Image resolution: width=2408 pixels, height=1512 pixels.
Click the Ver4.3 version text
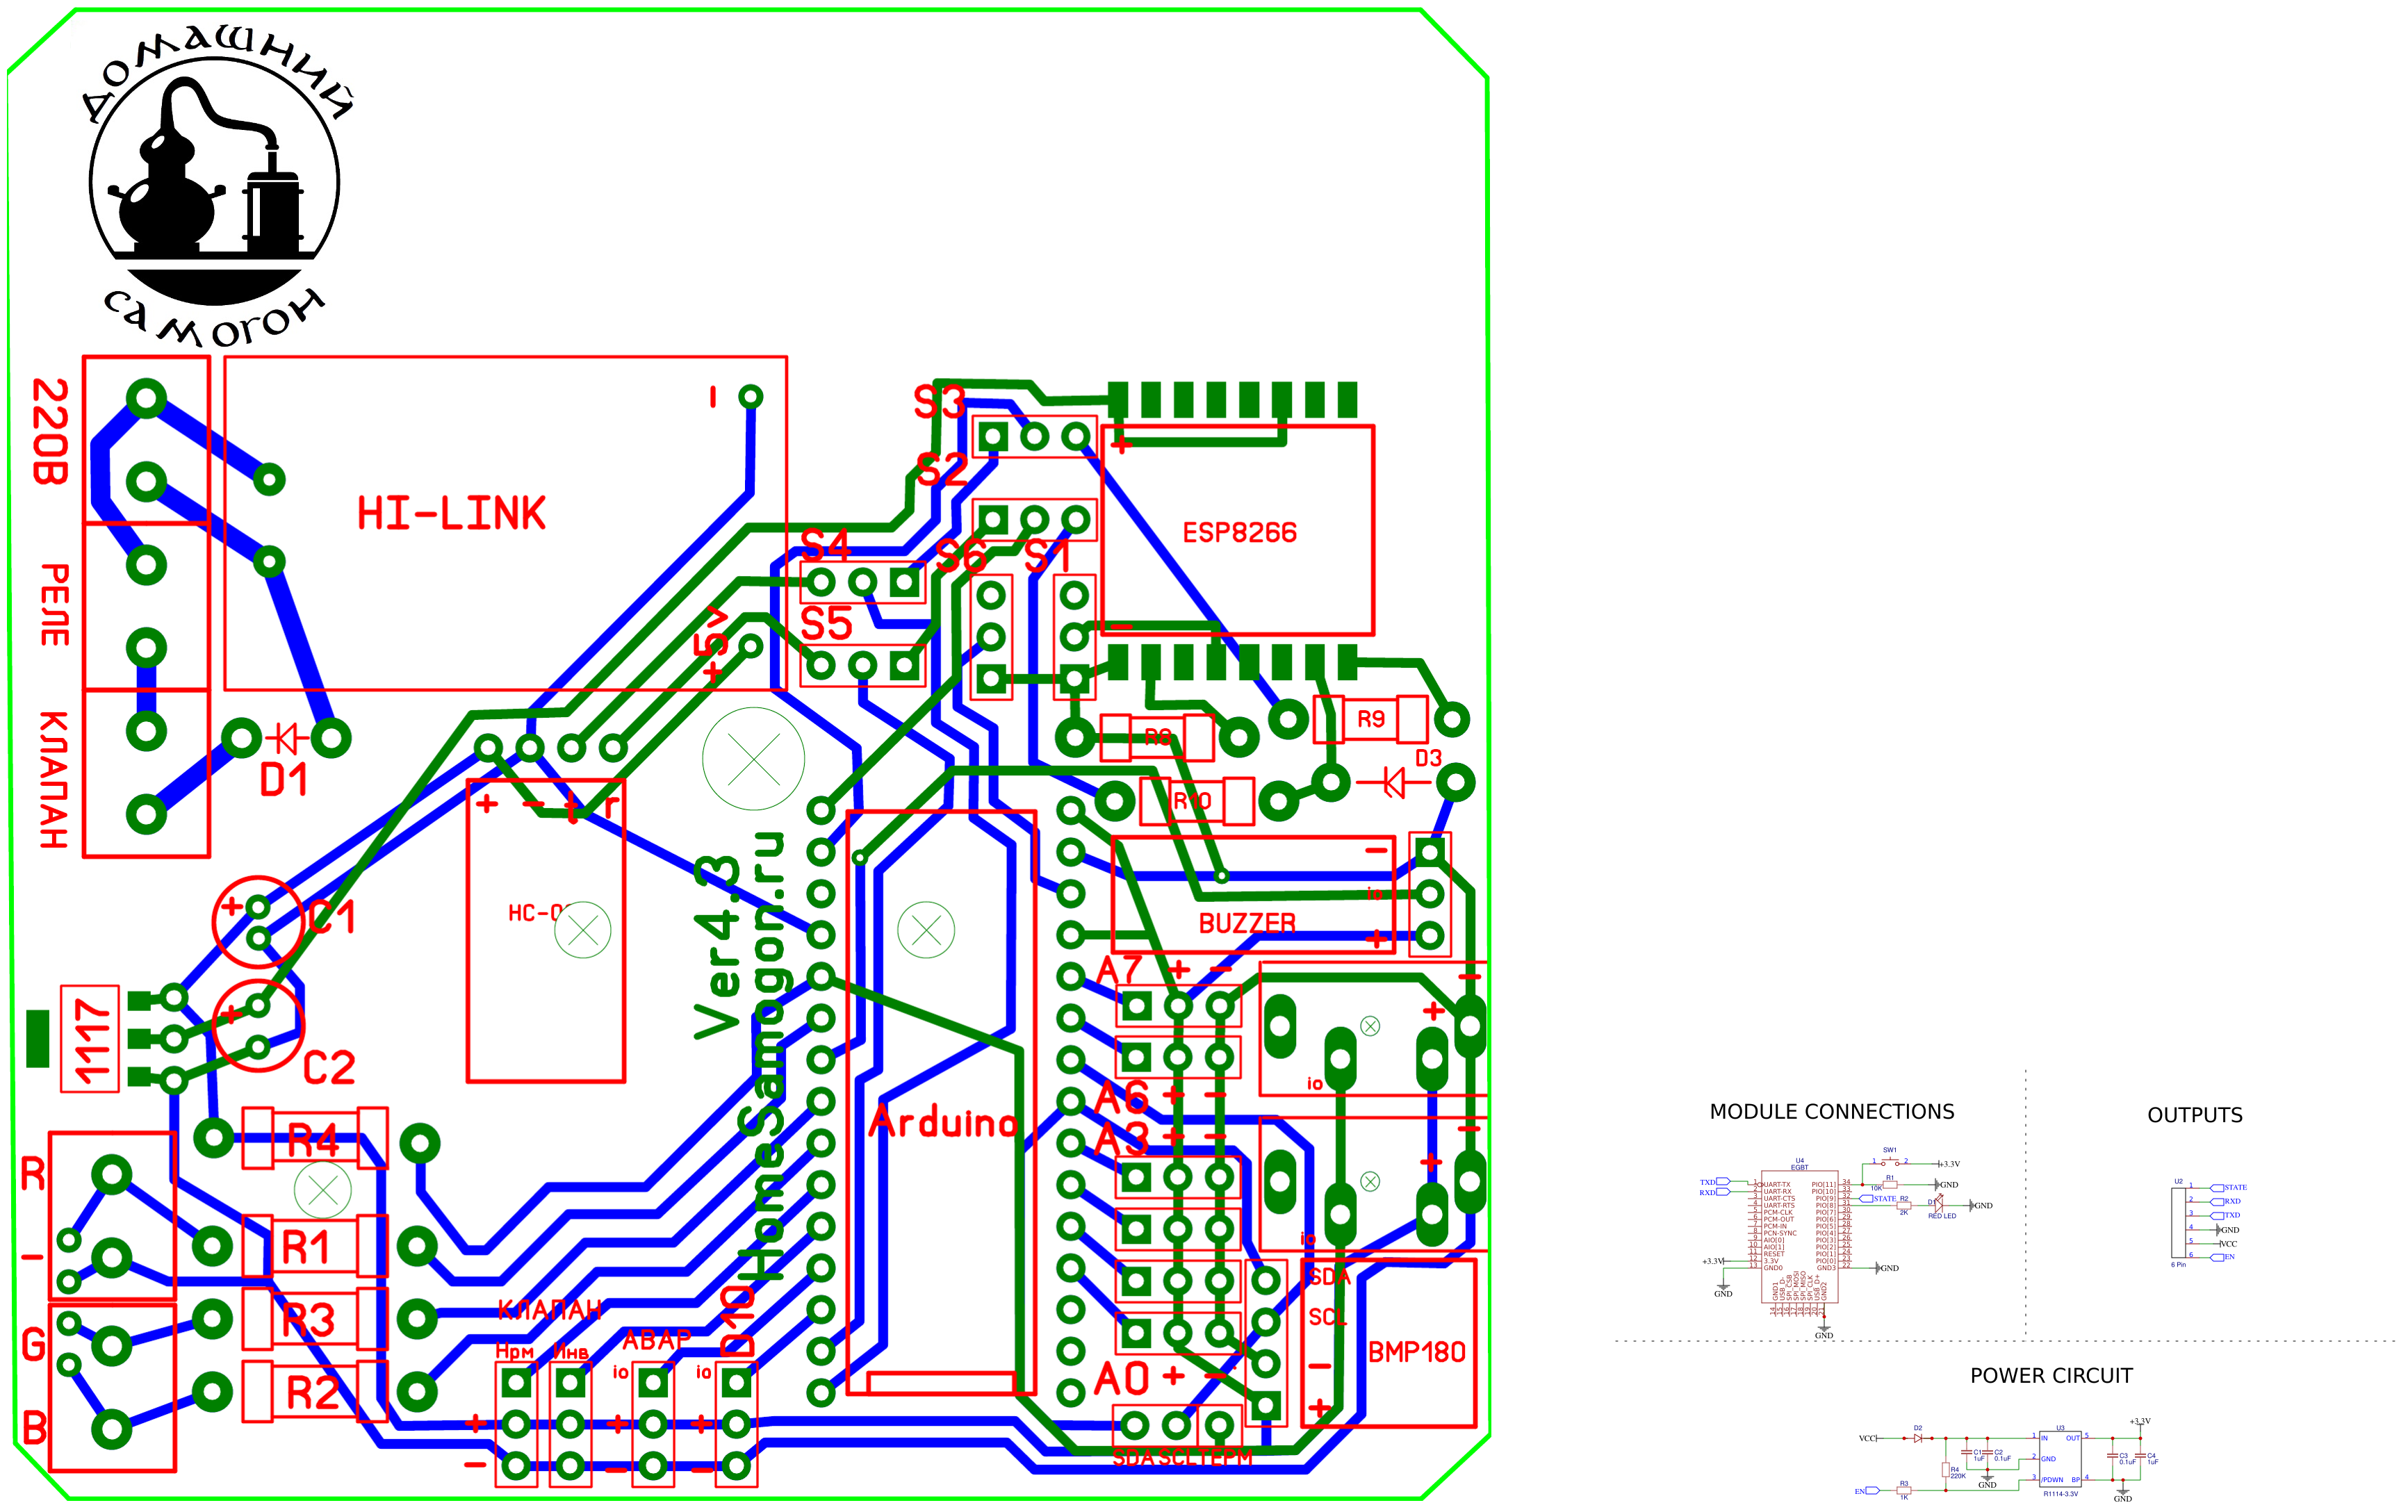[x=718, y=947]
